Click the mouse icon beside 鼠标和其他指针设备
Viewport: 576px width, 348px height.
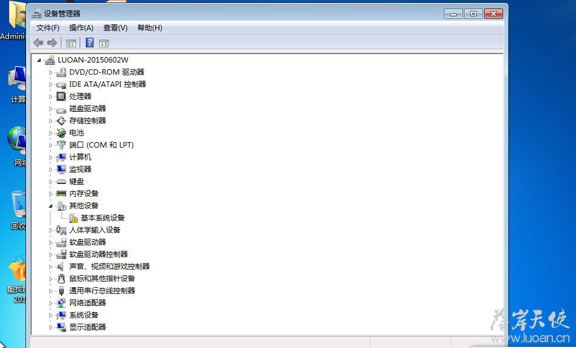click(61, 279)
